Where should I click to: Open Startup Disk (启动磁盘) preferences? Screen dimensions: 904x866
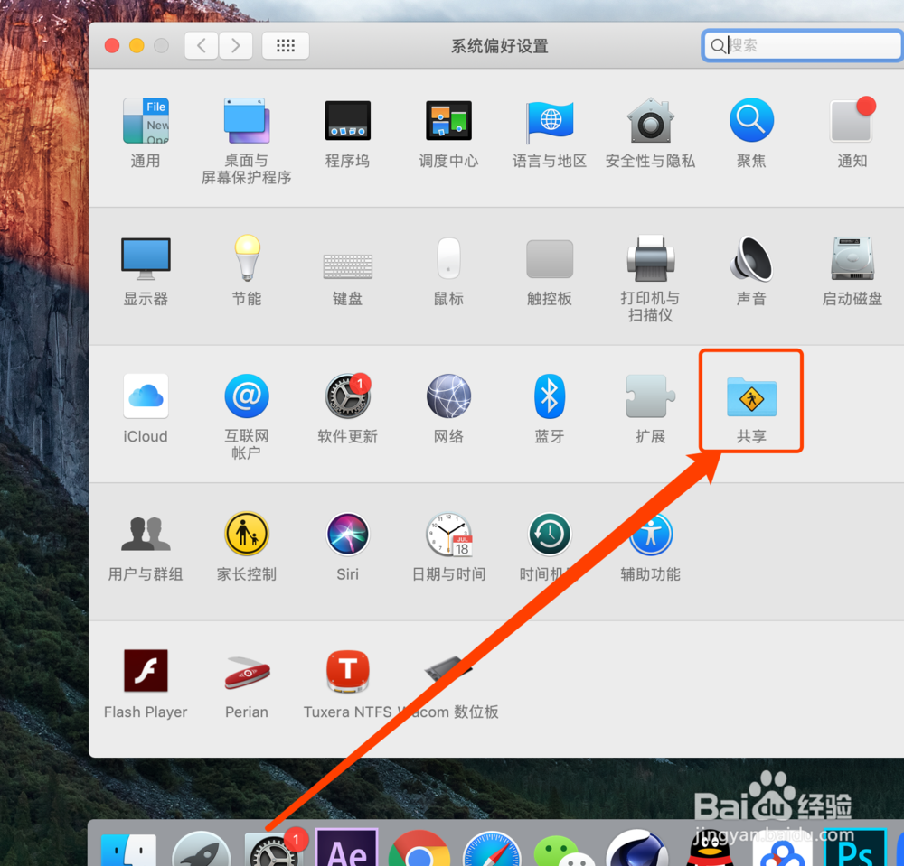[x=852, y=258]
